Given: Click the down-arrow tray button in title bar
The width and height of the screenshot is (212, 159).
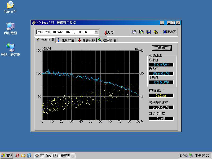Looking at the screenshot, I should [162, 23].
